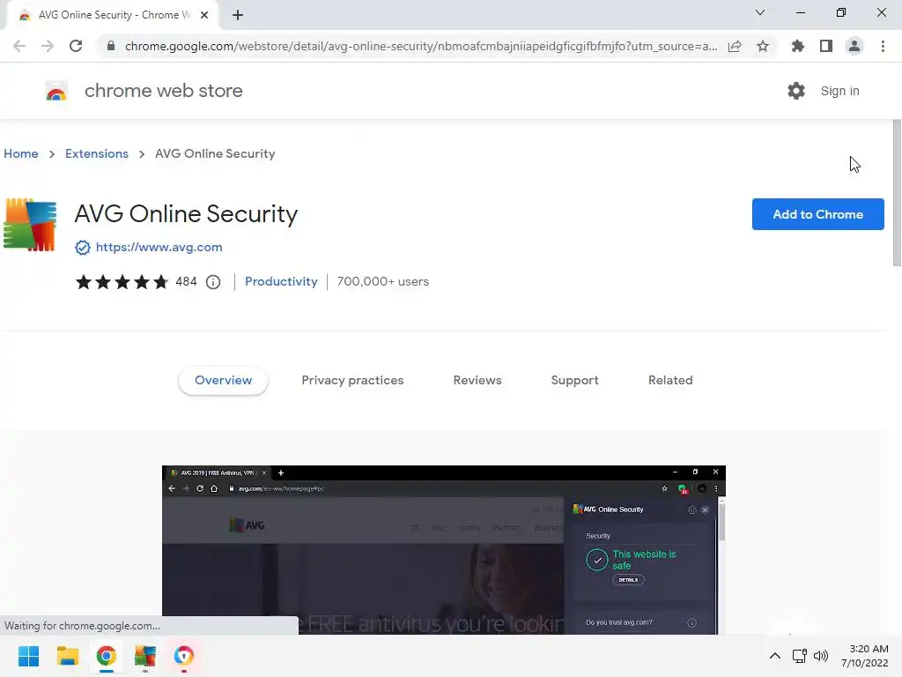Image resolution: width=902 pixels, height=677 pixels.
Task: Click the AVG taskbar icon
Action: click(x=145, y=656)
